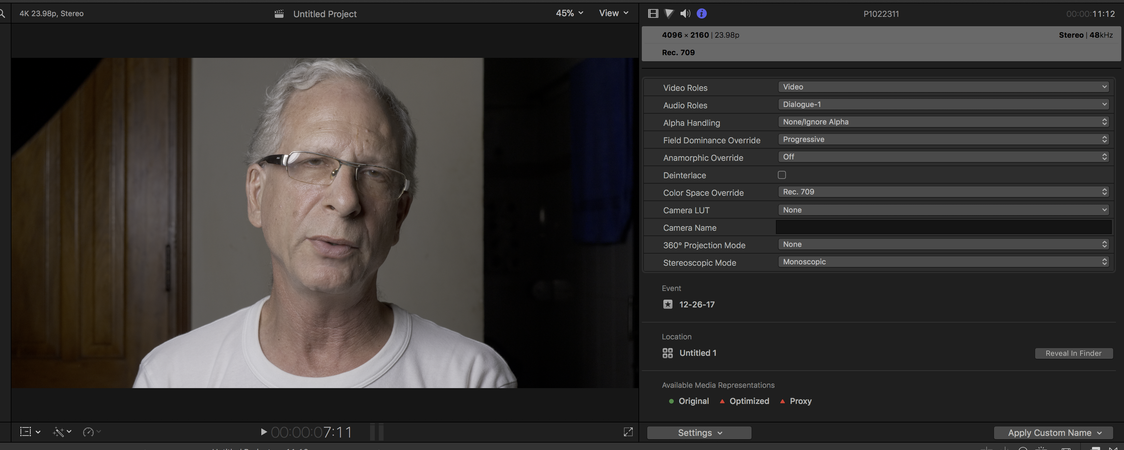Viewport: 1124px width, 450px height.
Task: Open the 45% zoom level menu
Action: 569,13
